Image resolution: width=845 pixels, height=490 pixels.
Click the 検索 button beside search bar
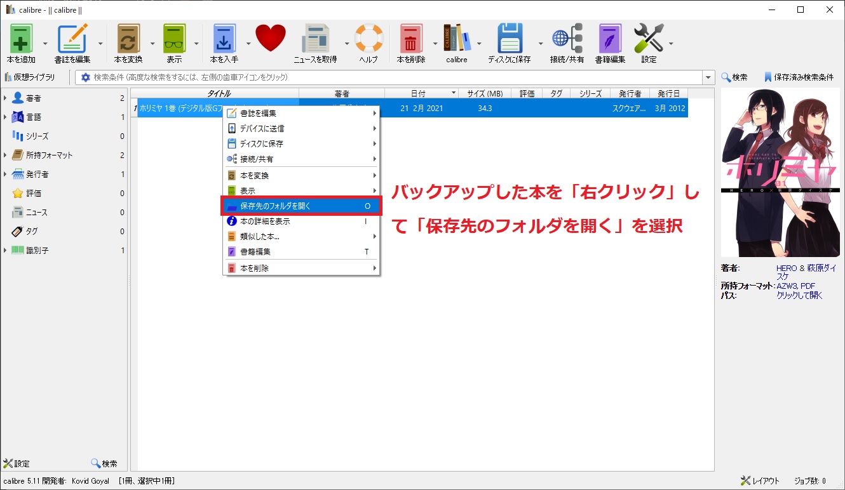734,77
